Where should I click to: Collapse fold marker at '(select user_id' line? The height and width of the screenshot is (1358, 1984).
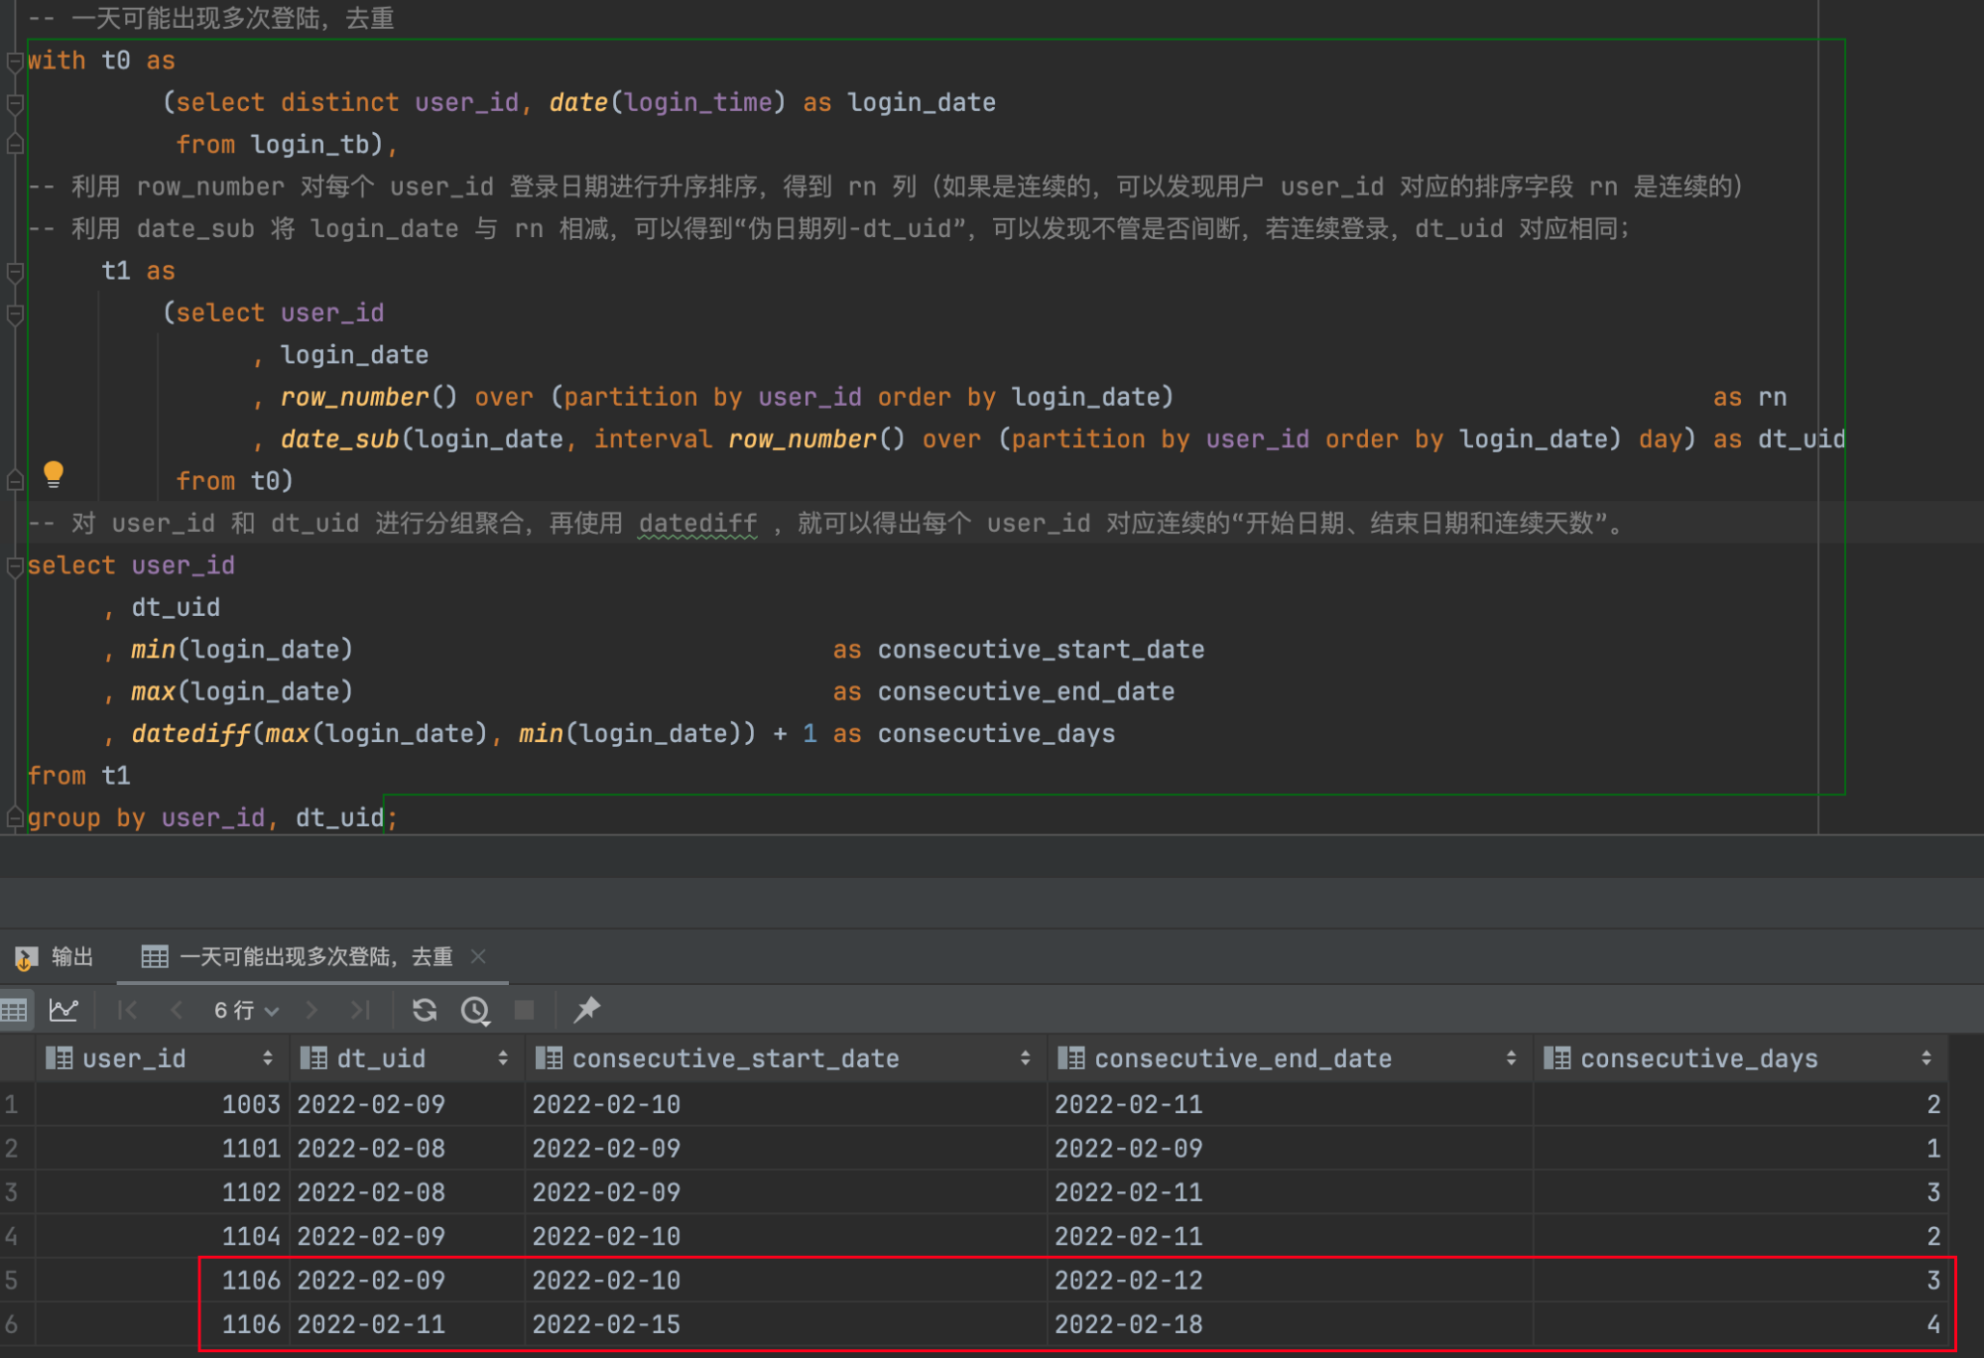tap(15, 314)
